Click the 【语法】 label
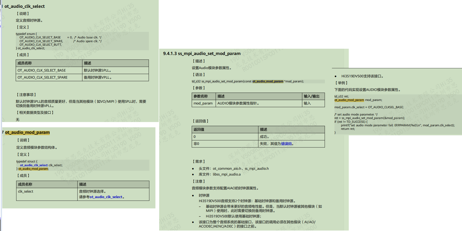 (x=199, y=75)
